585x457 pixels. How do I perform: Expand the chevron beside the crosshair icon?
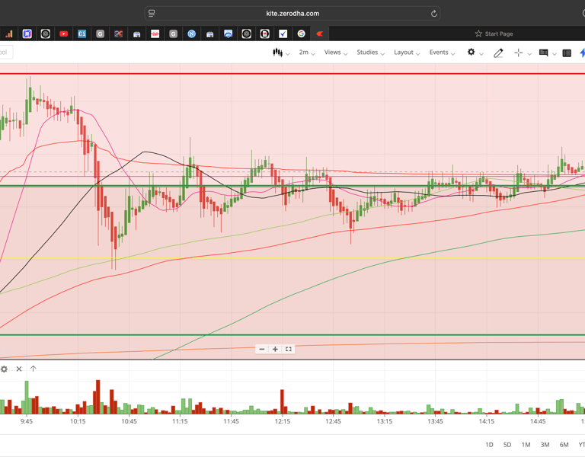pyautogui.click(x=529, y=54)
